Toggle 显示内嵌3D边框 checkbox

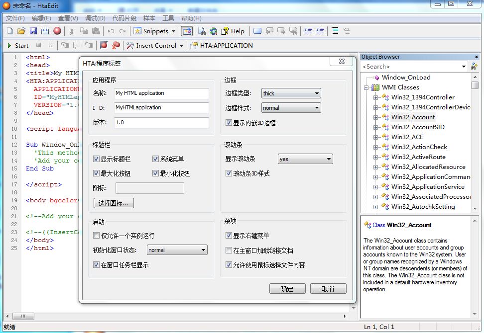tap(229, 123)
